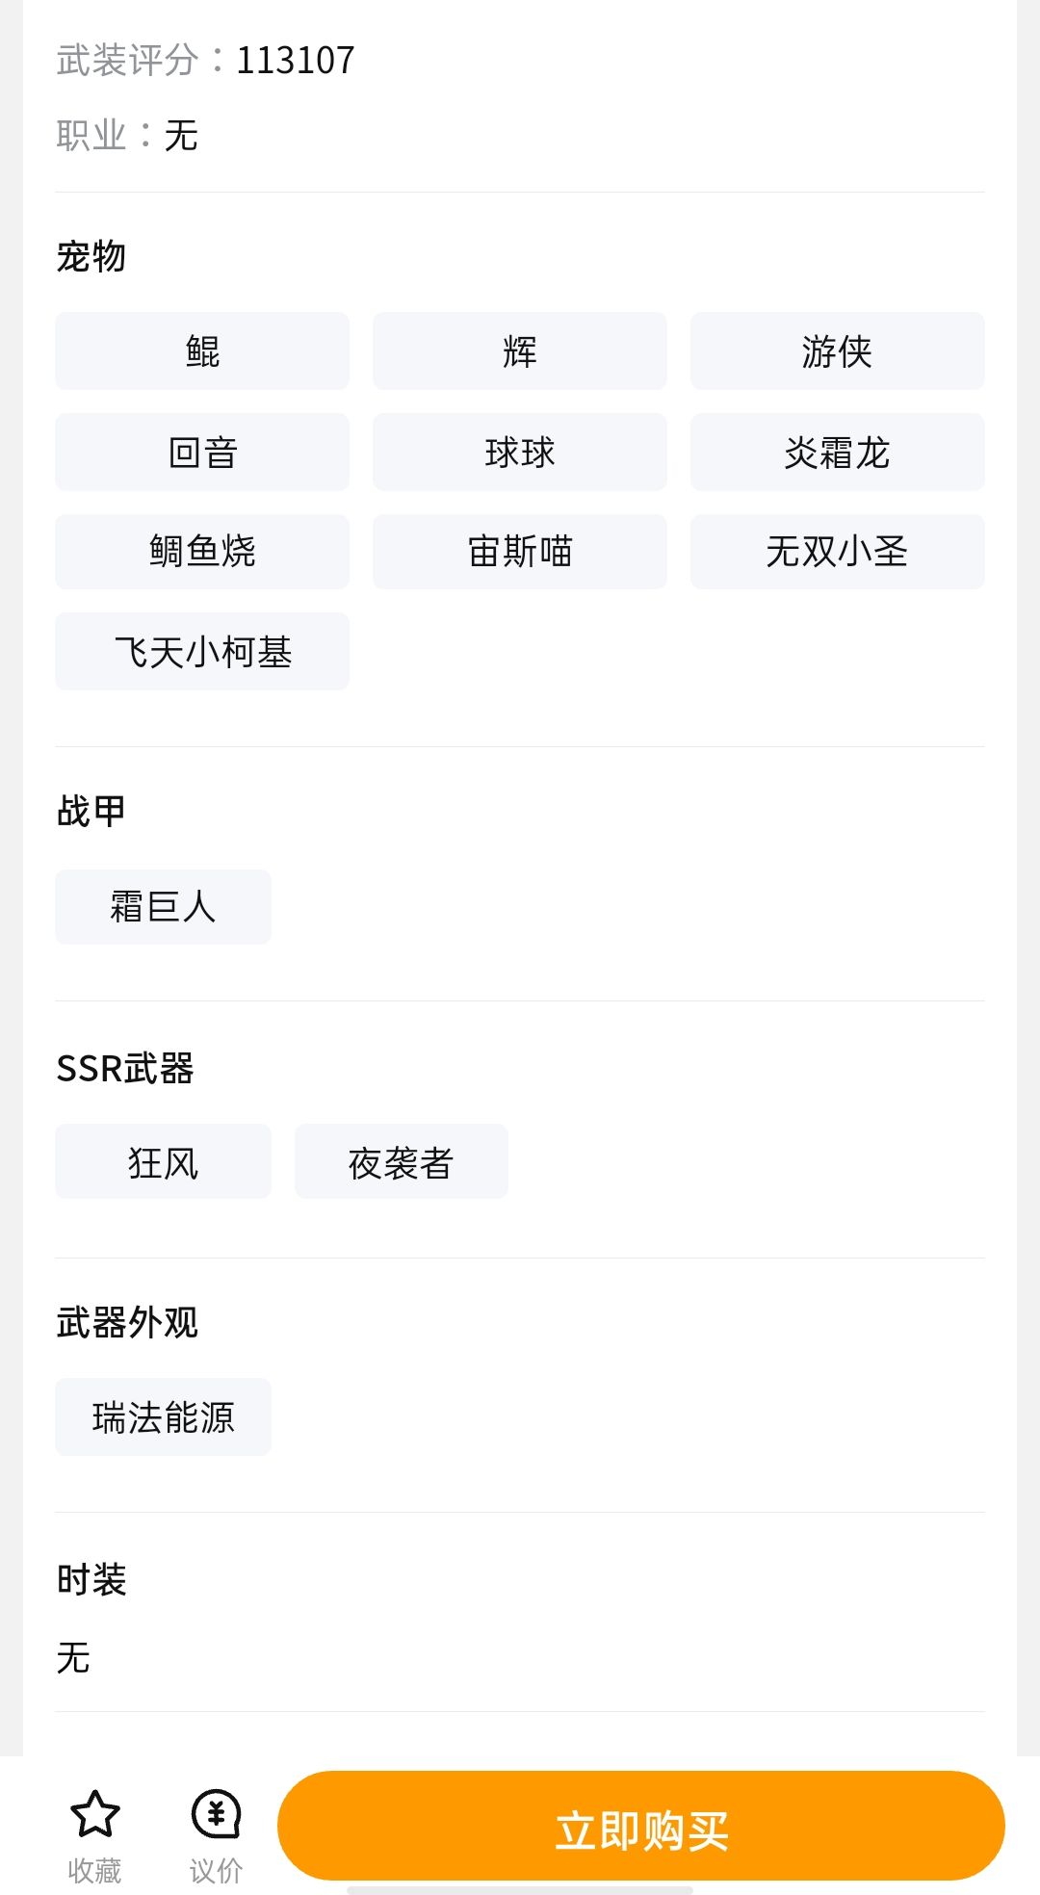
Task: Tap the 宙斯喵 pet tag
Action: [x=520, y=552]
